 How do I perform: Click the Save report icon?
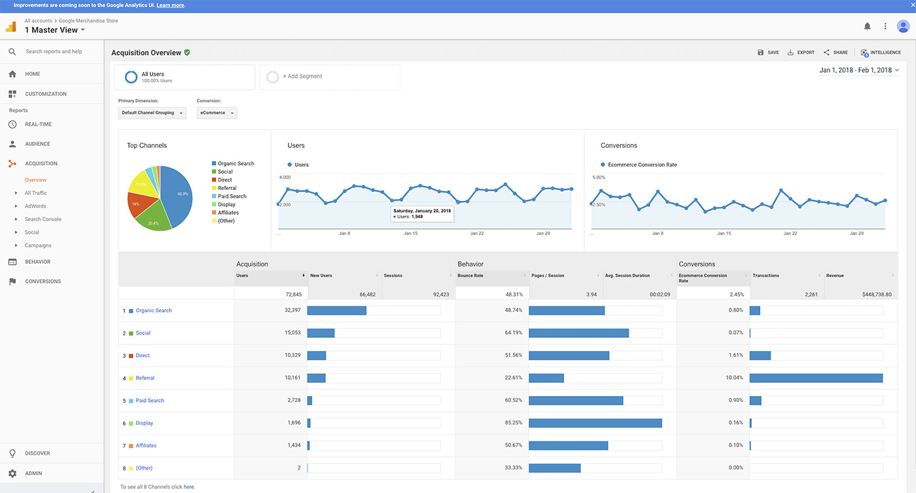point(760,52)
